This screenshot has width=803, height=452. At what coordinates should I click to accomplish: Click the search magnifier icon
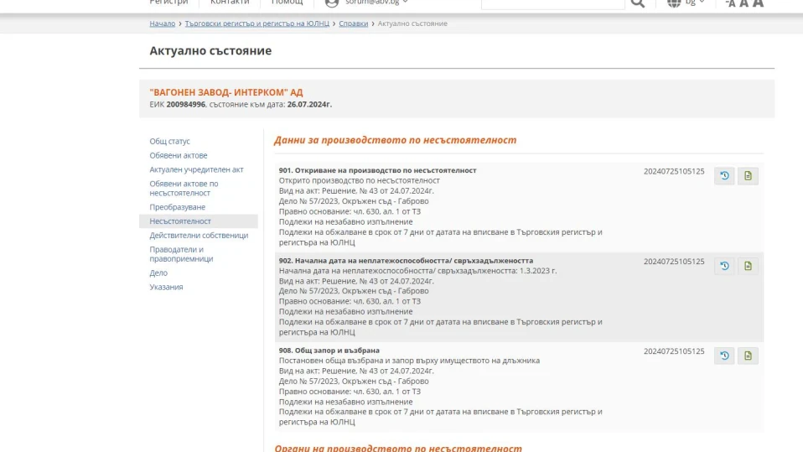coord(638,3)
